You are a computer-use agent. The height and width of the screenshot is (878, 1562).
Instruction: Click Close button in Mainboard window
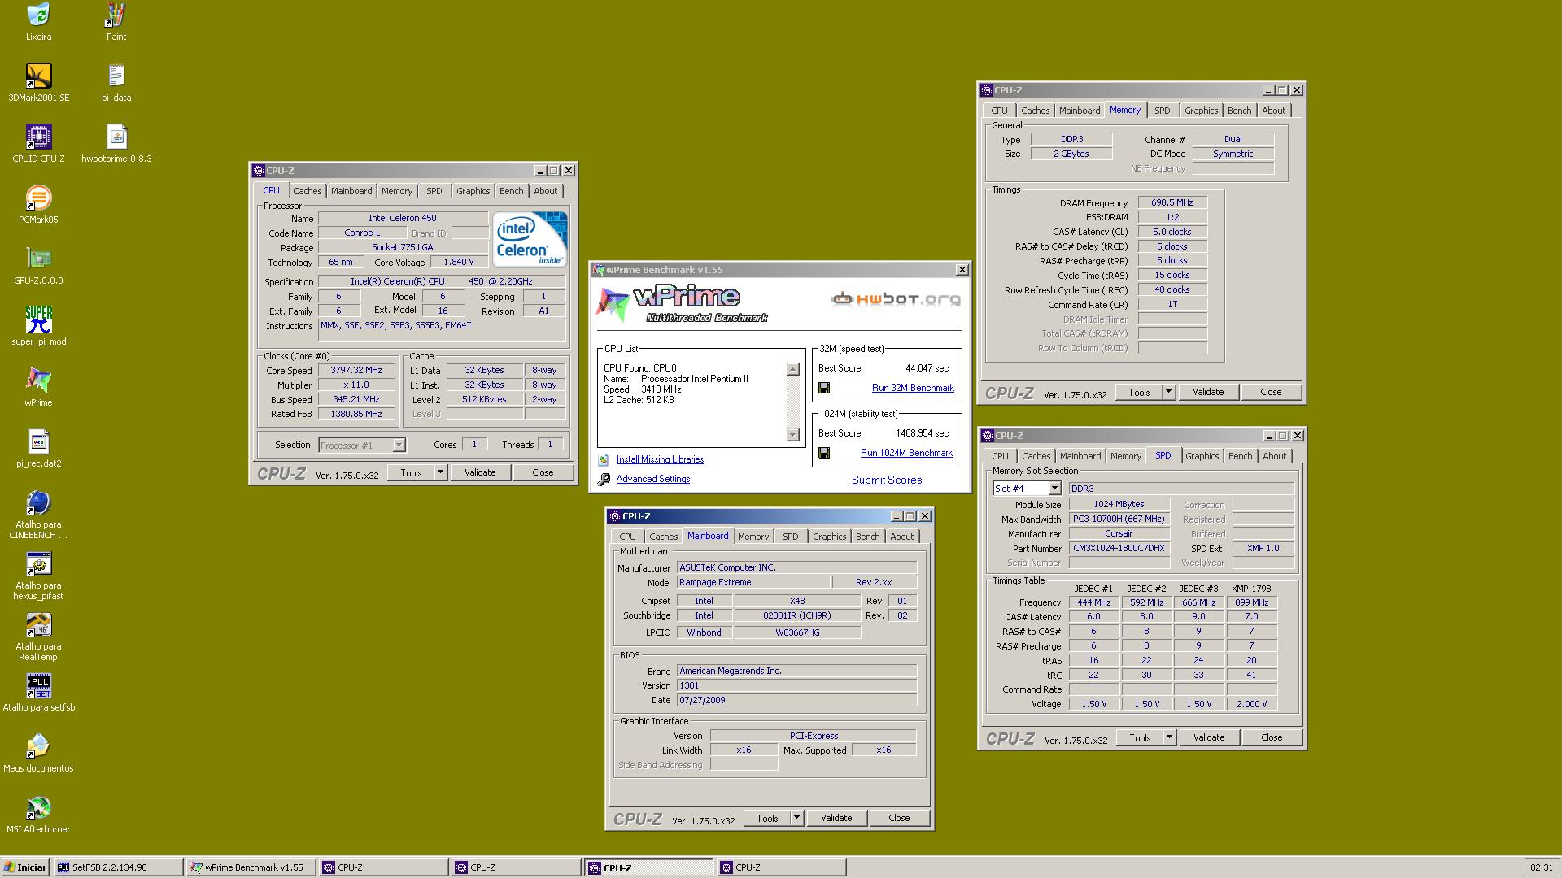pos(899,818)
